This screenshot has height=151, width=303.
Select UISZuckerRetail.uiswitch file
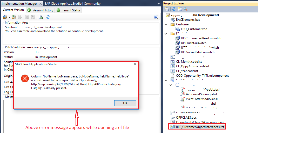click(x=198, y=52)
